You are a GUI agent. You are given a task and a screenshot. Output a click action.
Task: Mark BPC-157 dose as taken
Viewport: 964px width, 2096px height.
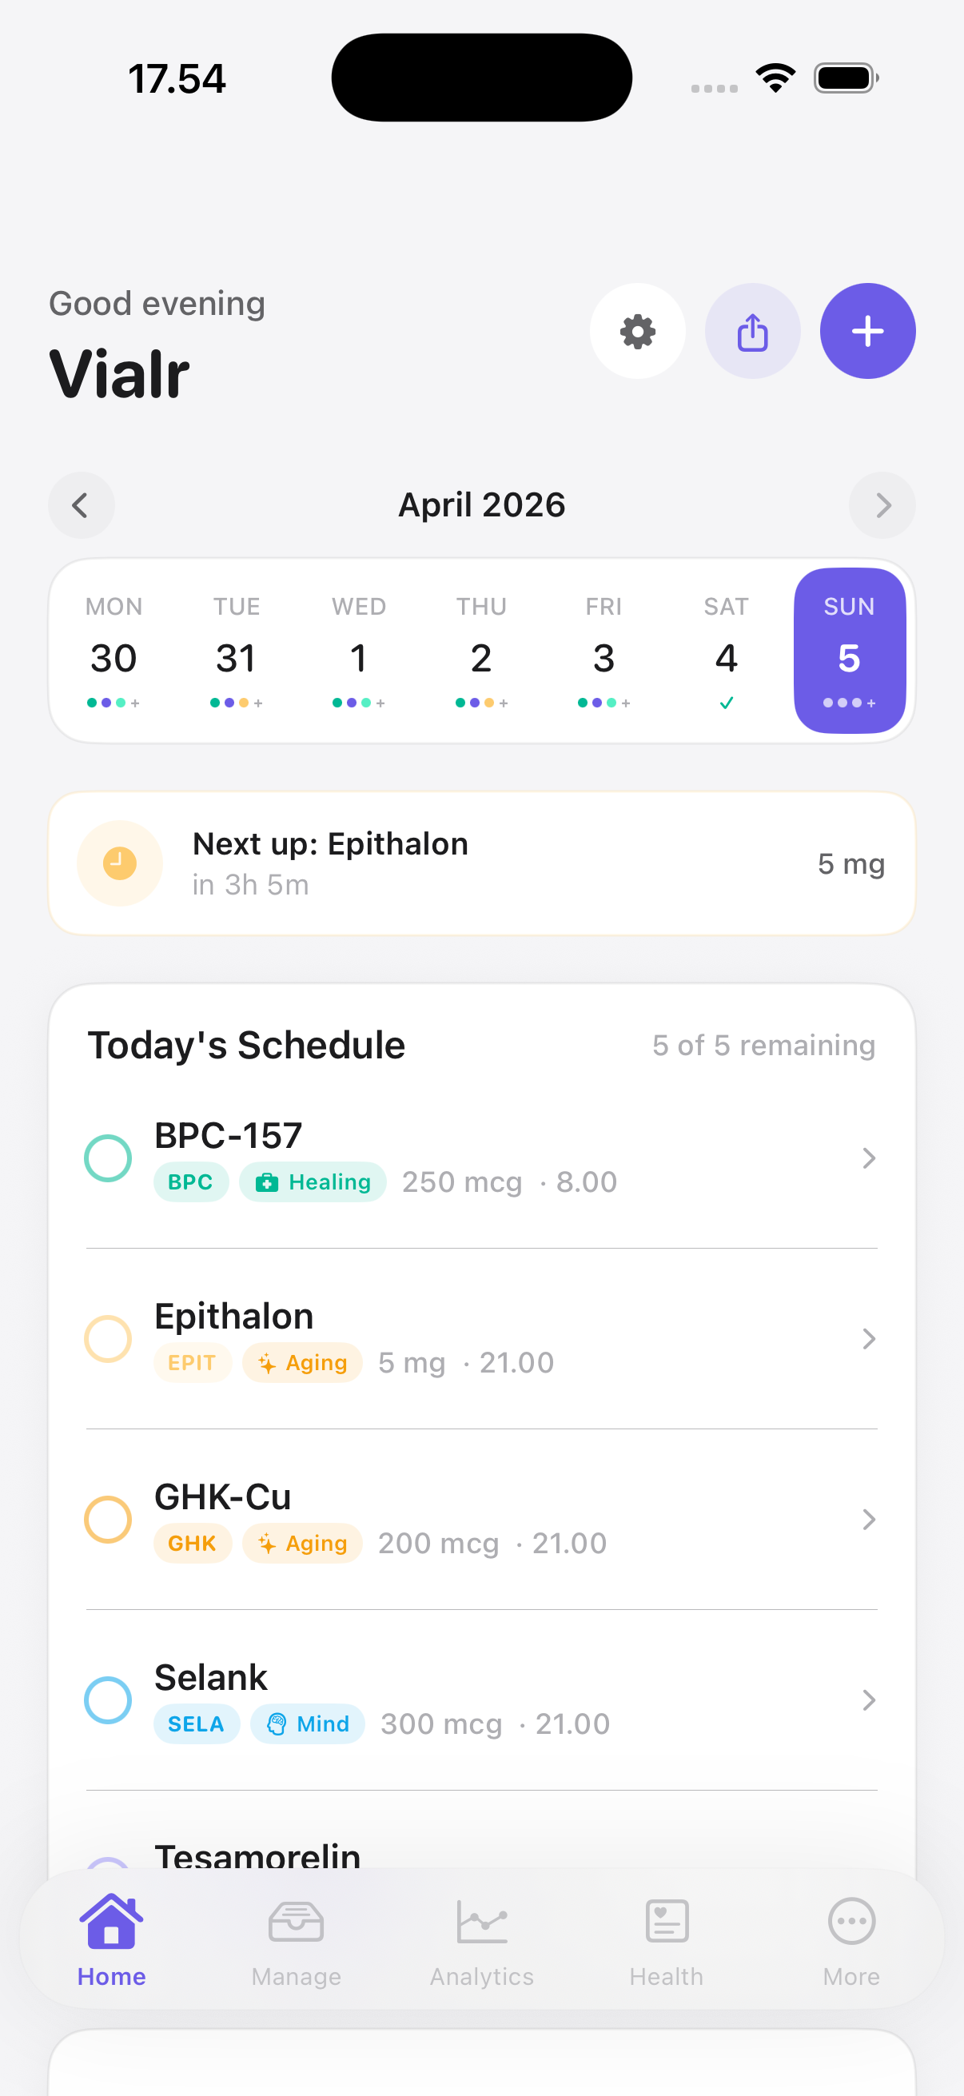(x=108, y=1158)
